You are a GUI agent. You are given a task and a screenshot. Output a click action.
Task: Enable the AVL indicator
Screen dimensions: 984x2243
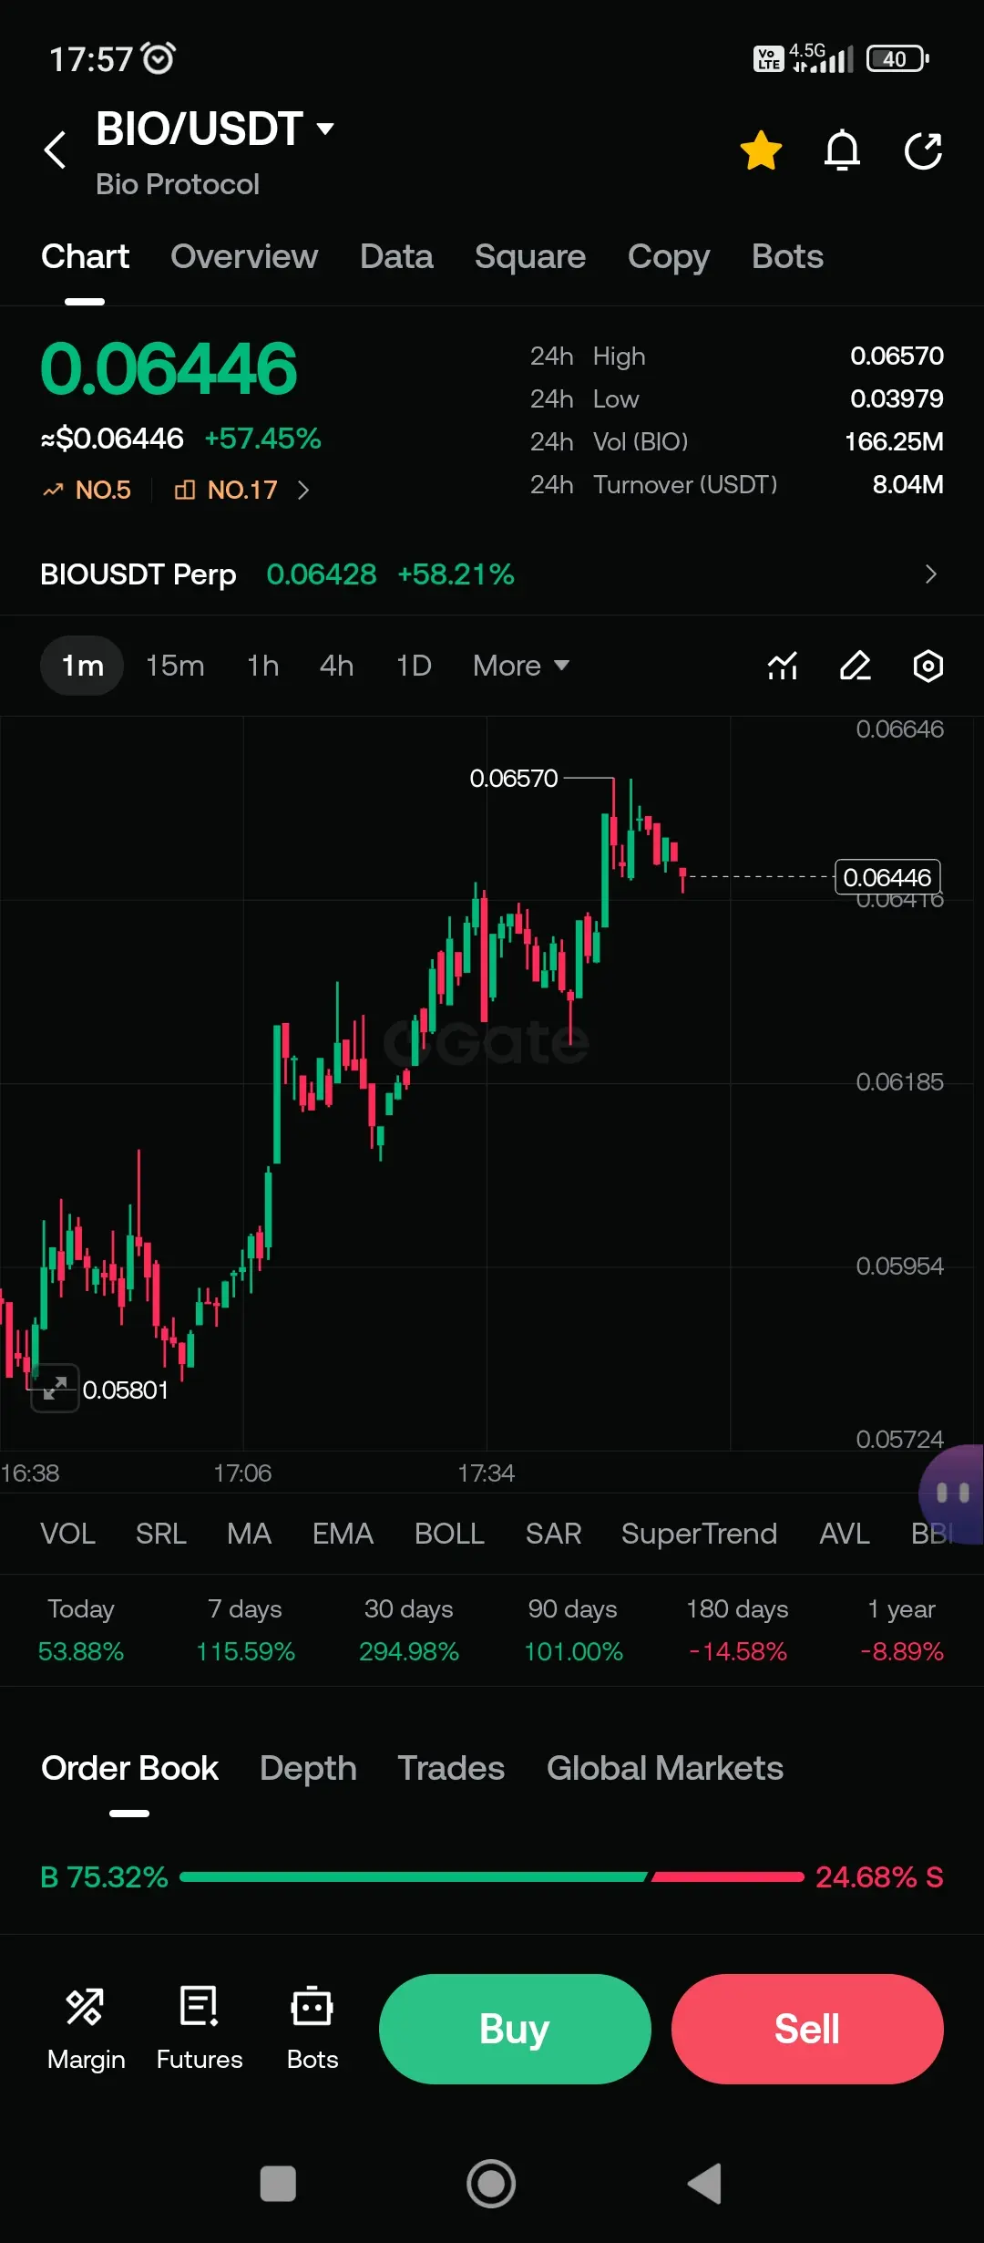point(844,1534)
